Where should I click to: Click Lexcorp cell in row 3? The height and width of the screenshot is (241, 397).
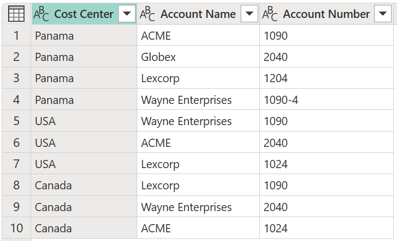point(198,78)
